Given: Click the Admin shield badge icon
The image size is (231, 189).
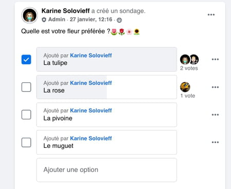Looking at the screenshot, I should click(x=44, y=20).
